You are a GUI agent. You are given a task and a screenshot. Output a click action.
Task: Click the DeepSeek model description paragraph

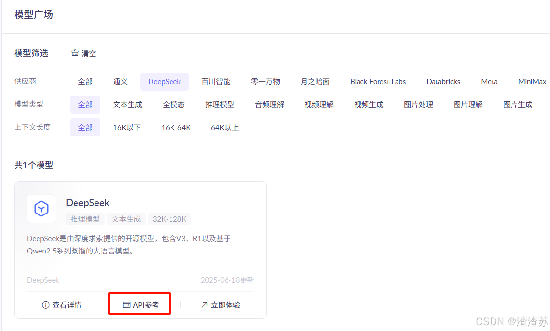(129, 245)
